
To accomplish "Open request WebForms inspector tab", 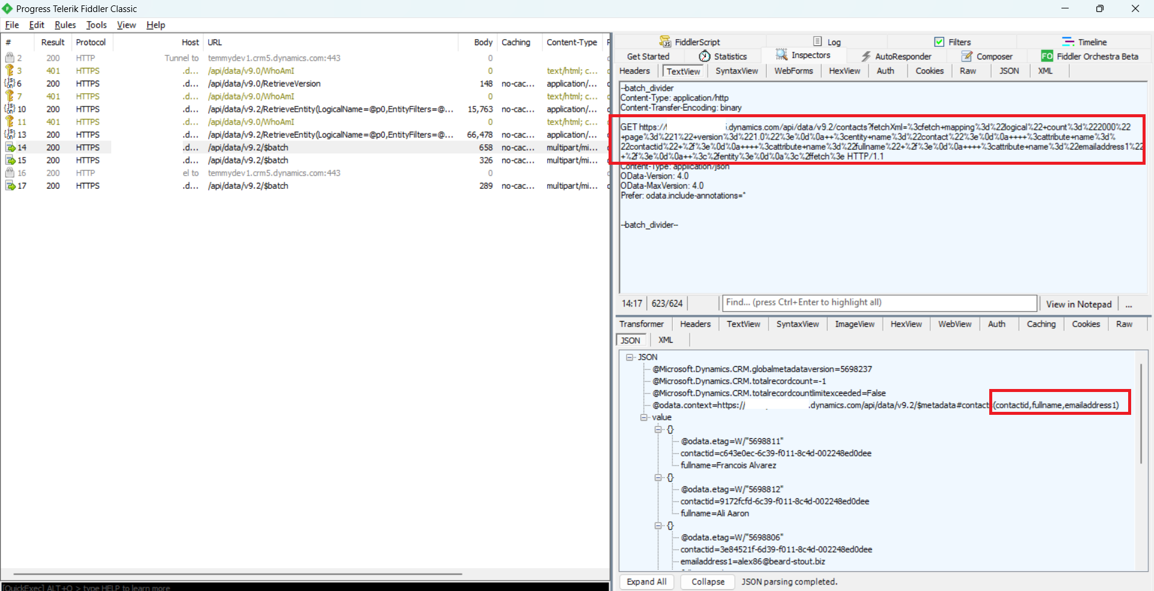I will click(793, 71).
